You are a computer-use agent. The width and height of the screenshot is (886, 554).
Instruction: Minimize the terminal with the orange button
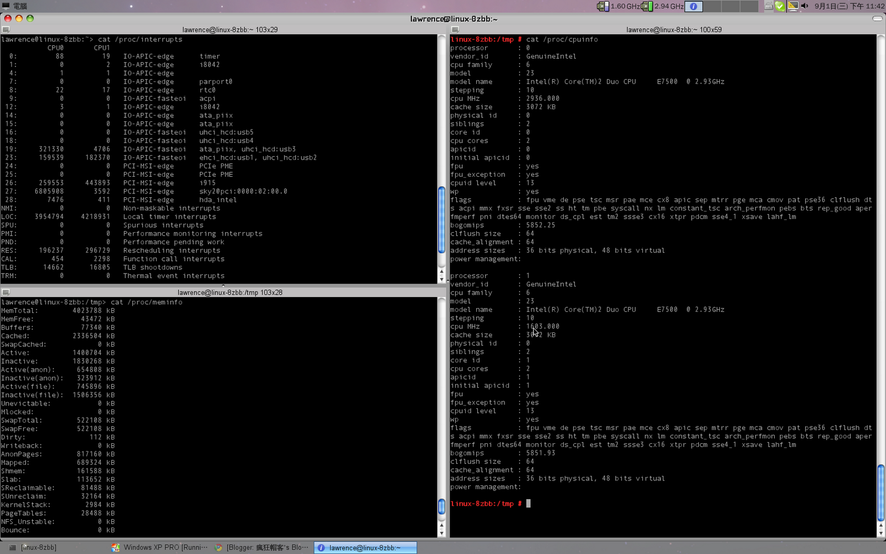coord(19,18)
